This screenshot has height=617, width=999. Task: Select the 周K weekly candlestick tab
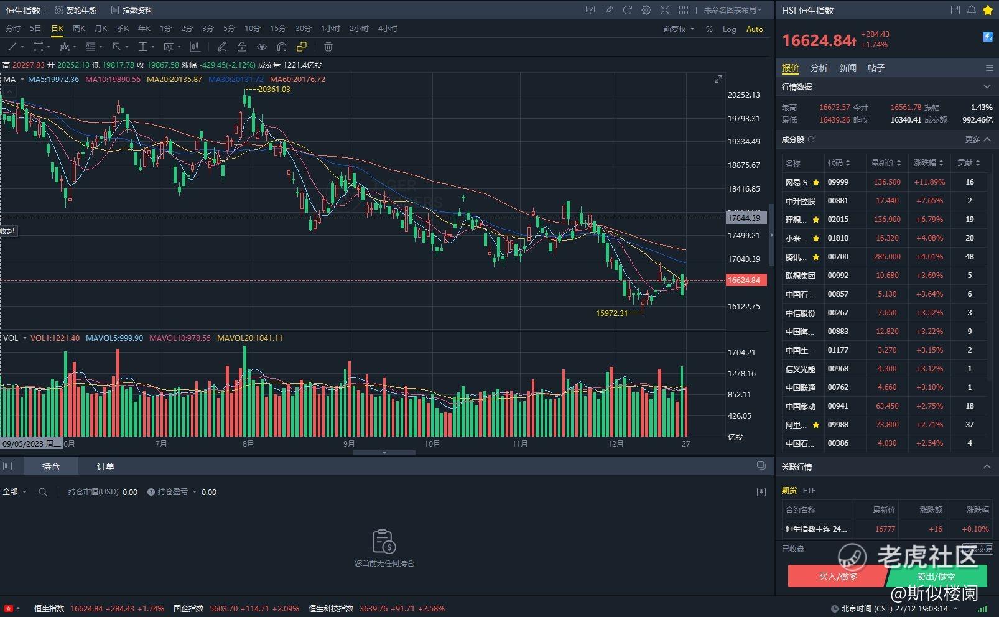[79, 29]
